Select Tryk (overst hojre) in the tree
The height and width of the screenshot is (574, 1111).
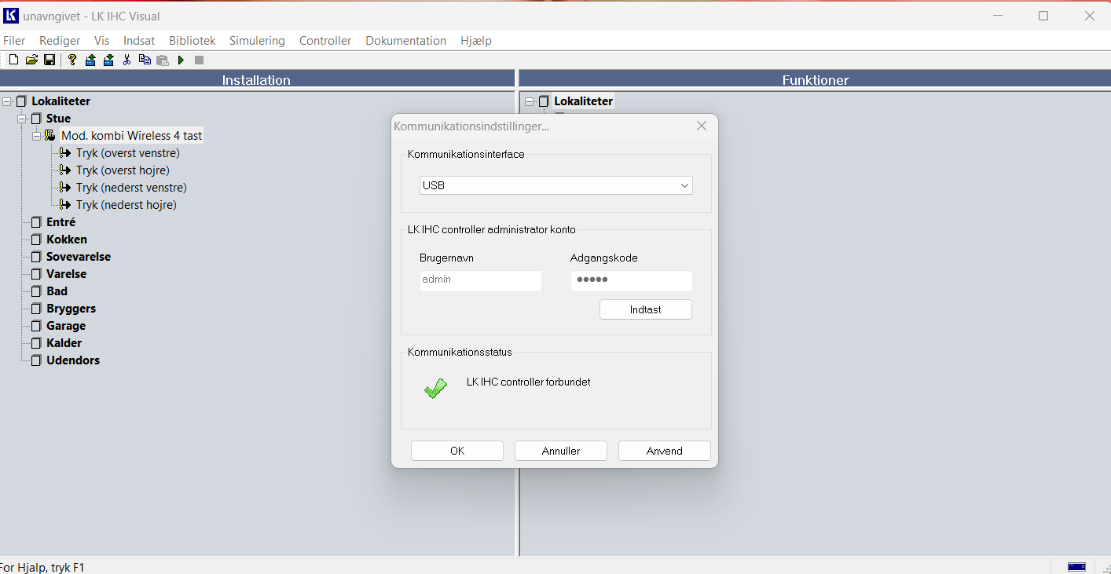(123, 170)
